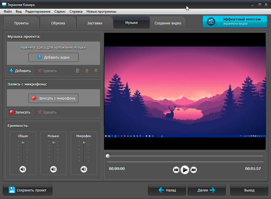Screen dimensions: 271x199
Task: Click the audio file edit icon
Action: pyautogui.click(x=78, y=71)
